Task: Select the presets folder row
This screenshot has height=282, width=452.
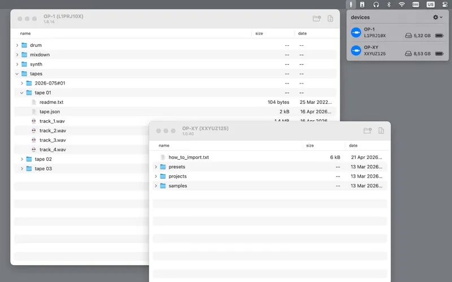Action: tap(270, 167)
